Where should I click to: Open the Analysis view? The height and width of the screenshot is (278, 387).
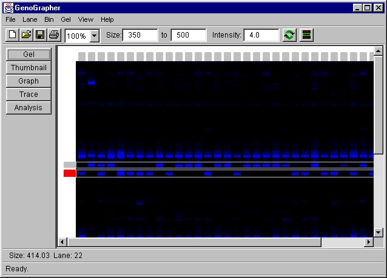click(29, 108)
